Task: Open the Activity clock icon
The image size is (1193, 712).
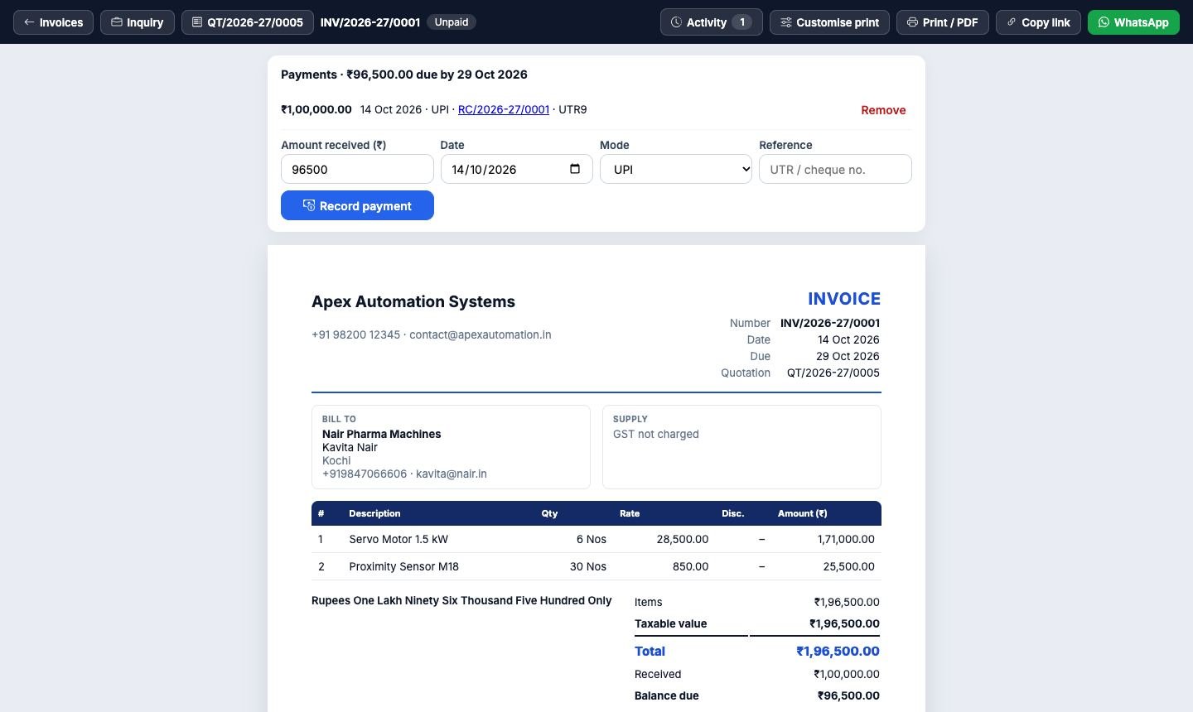Action: tap(676, 22)
